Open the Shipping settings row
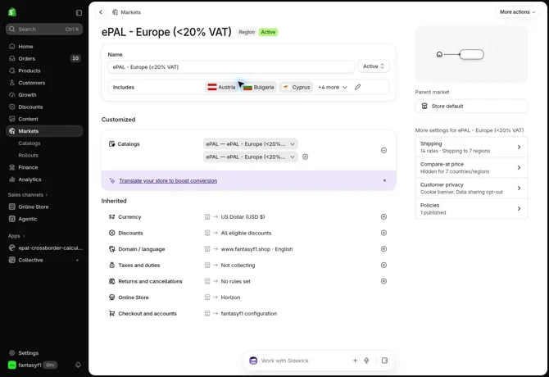 click(471, 147)
